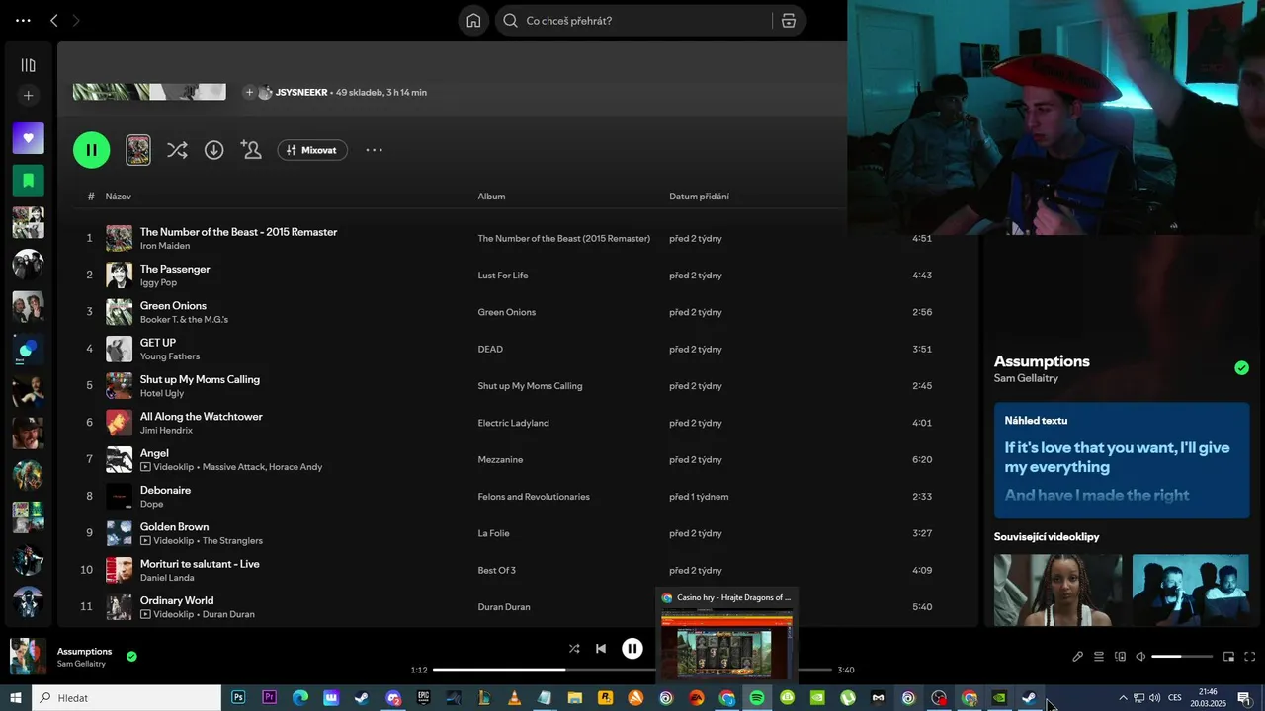Play related video clip with woman thumbnail
The image size is (1265, 711).
pyautogui.click(x=1057, y=591)
